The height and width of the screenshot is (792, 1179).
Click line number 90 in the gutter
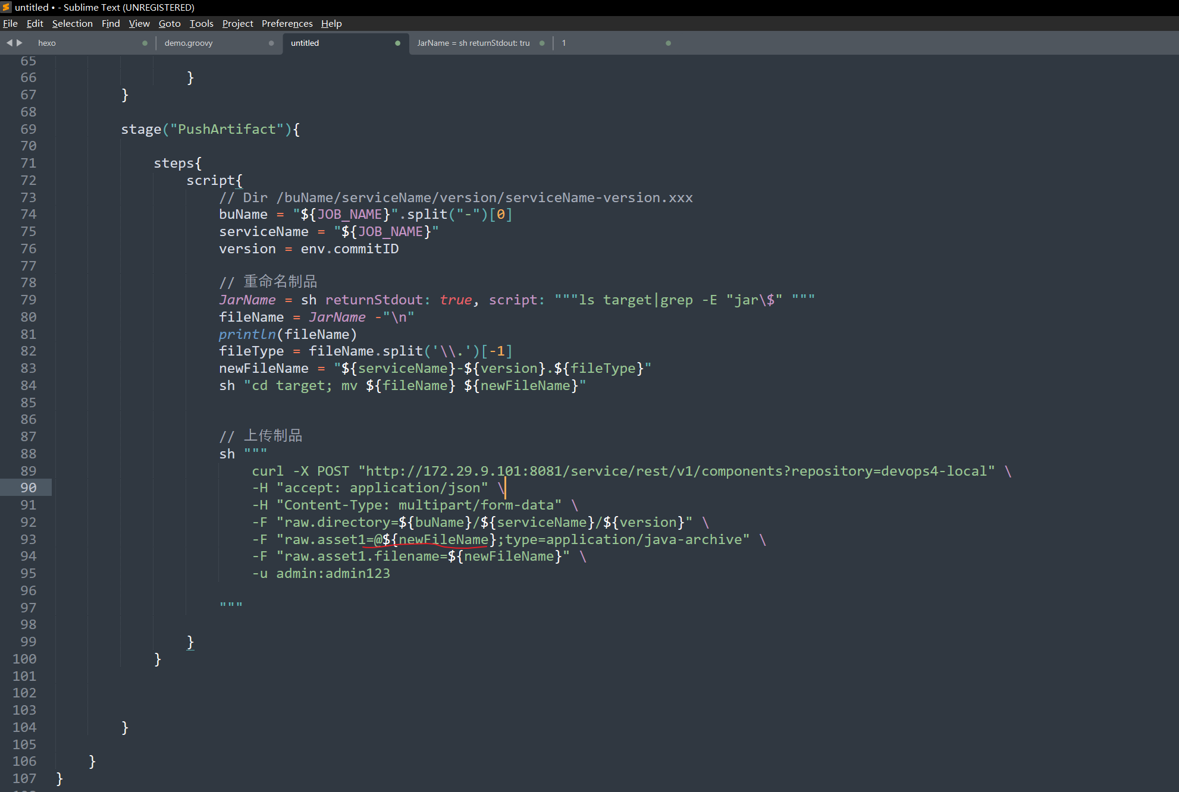point(28,488)
